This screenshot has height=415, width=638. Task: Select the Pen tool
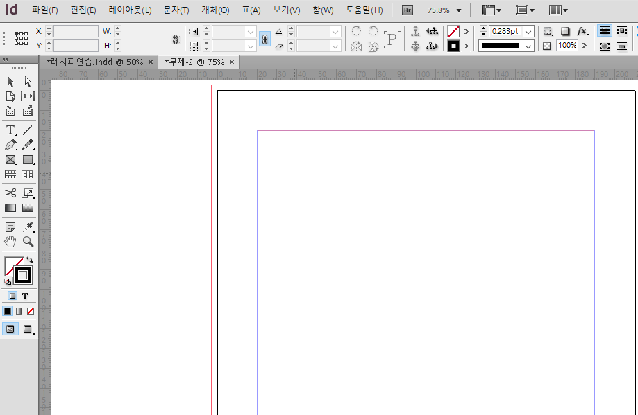[x=10, y=145]
